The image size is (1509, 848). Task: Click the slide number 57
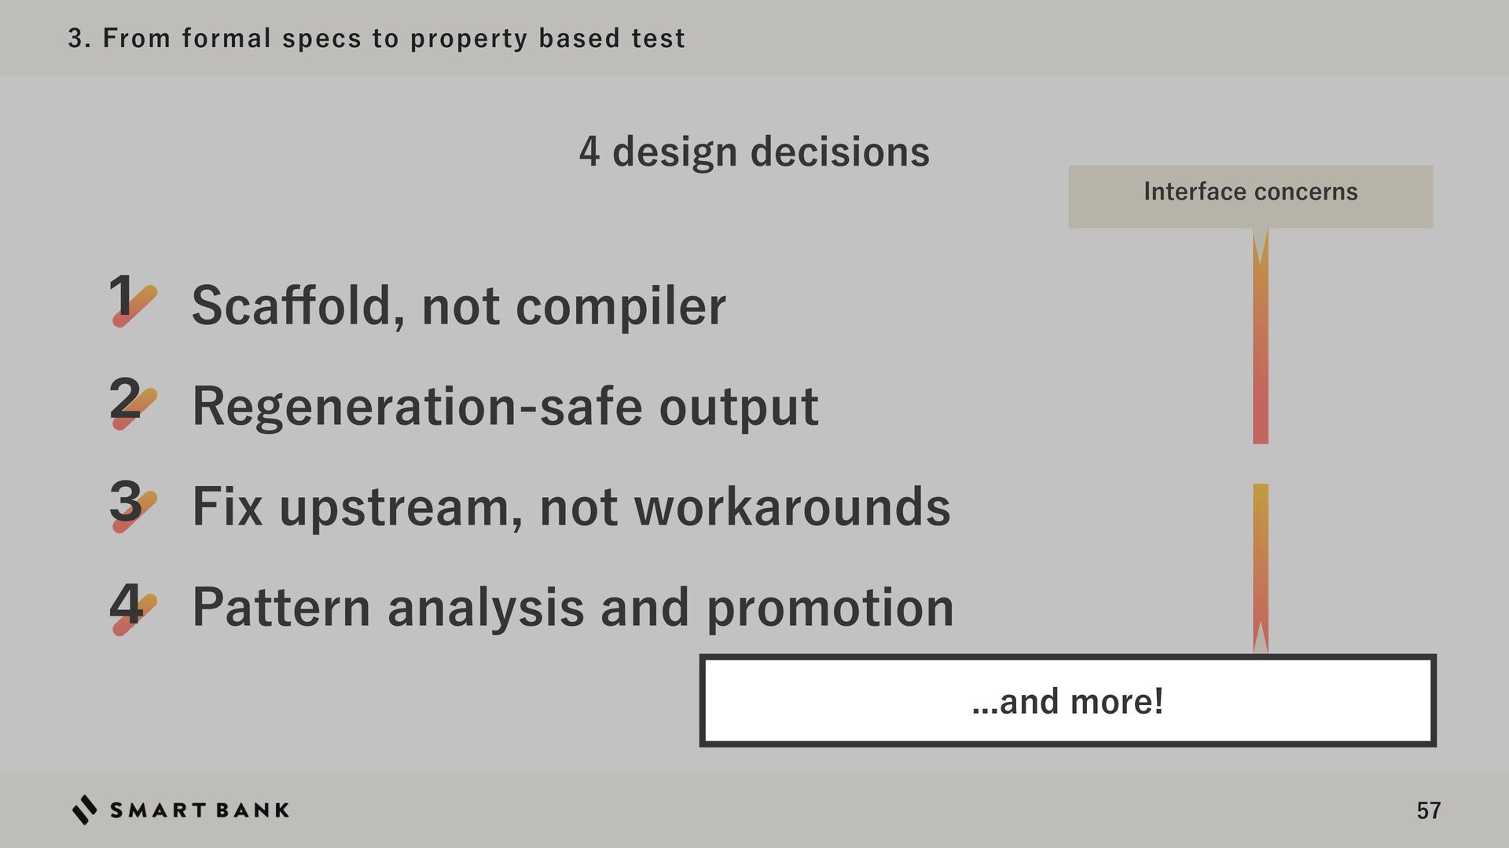1429,810
